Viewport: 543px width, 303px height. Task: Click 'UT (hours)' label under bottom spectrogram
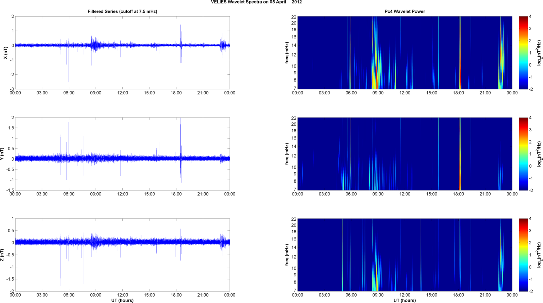click(x=405, y=300)
